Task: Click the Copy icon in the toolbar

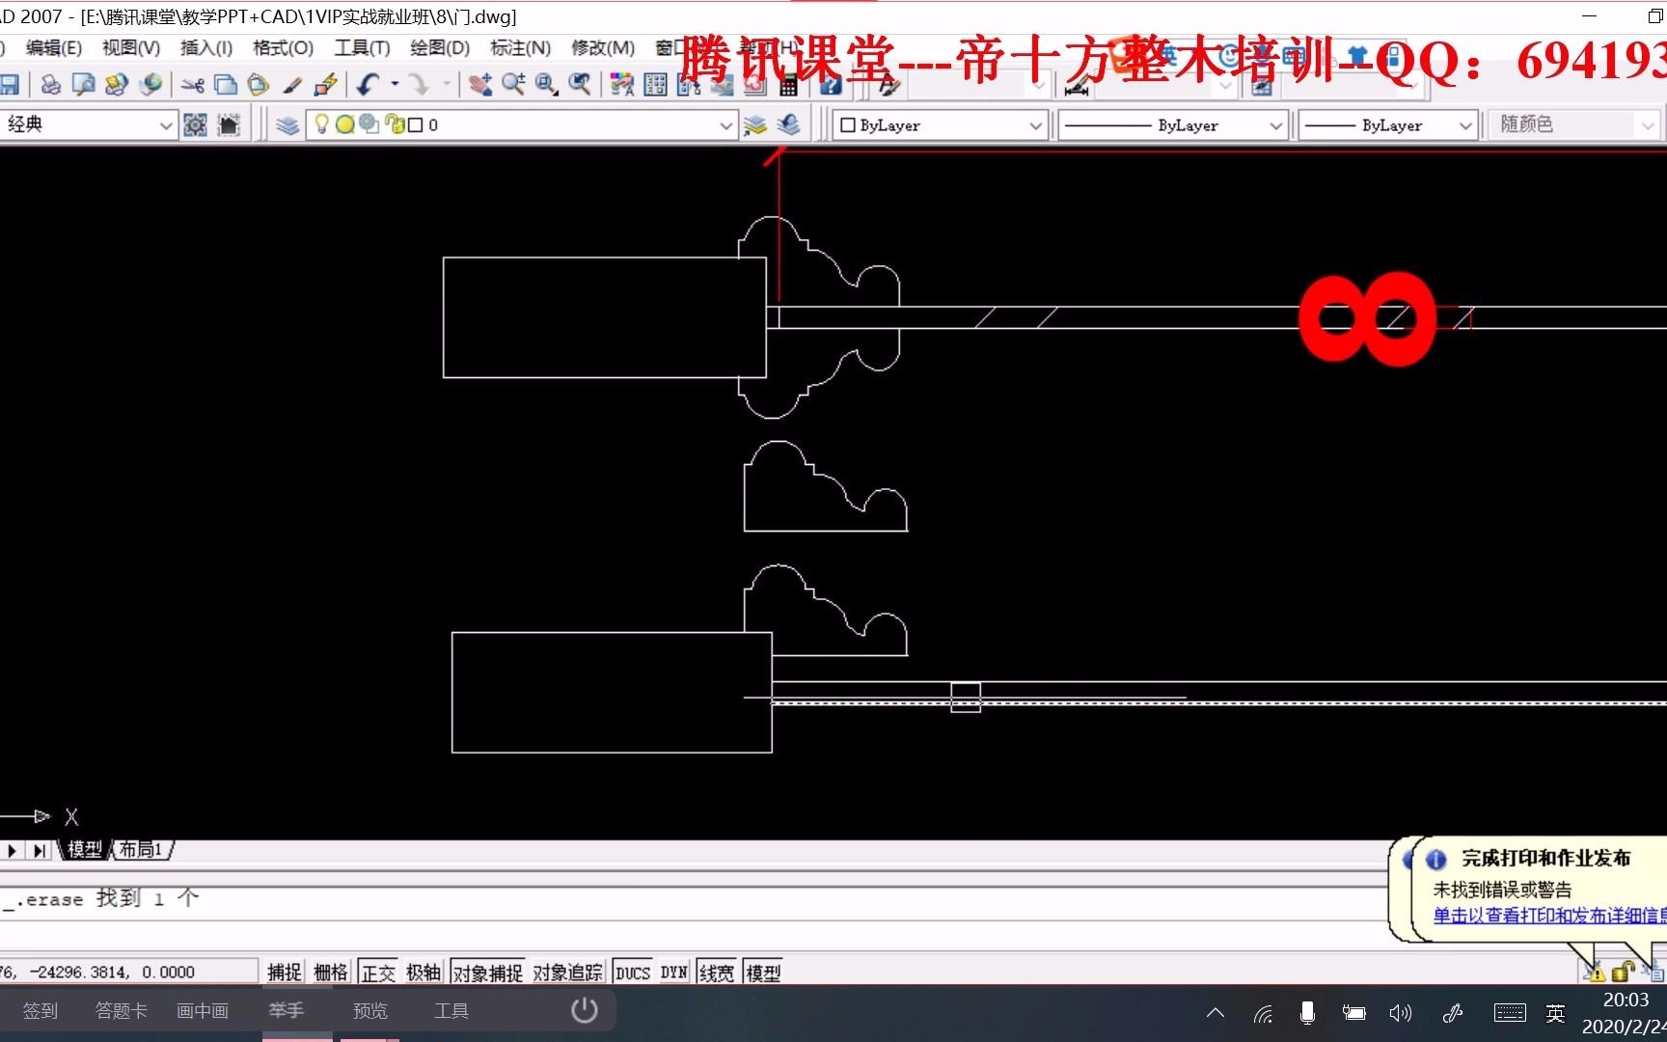Action: [225, 85]
